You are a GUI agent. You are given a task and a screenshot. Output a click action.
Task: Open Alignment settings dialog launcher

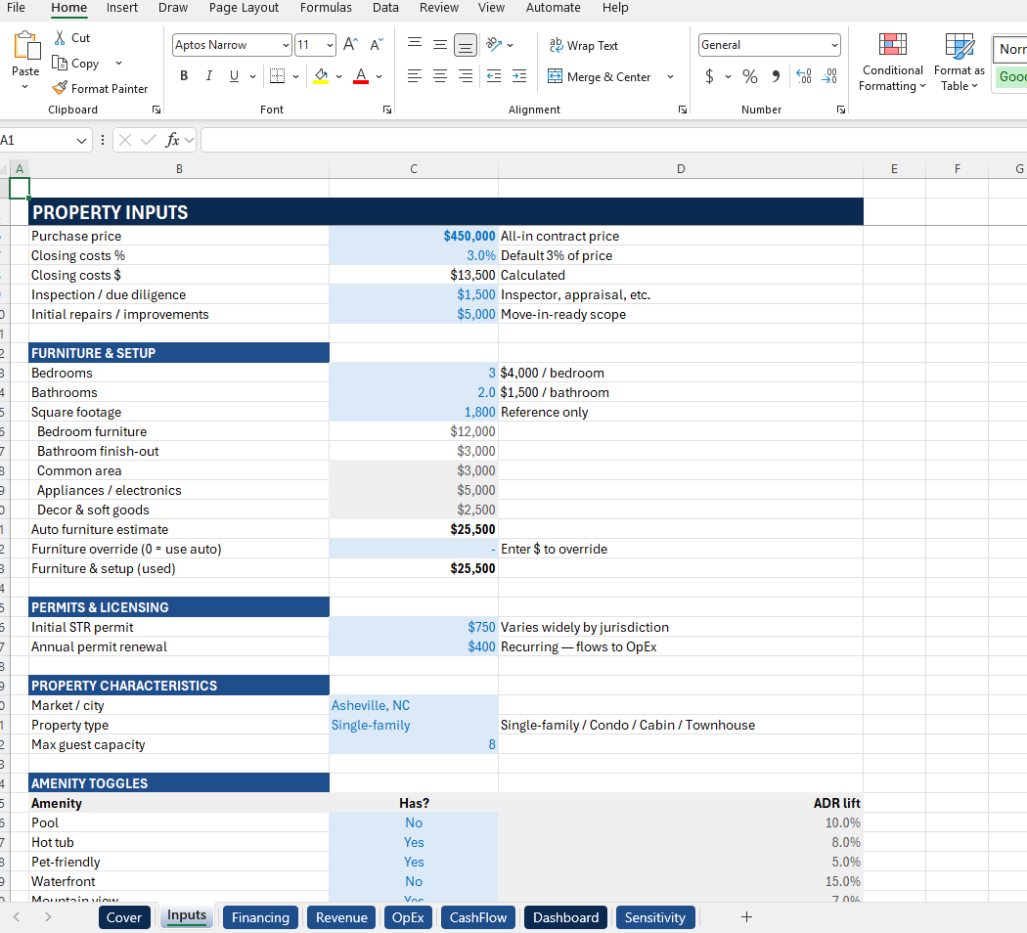pos(683,110)
